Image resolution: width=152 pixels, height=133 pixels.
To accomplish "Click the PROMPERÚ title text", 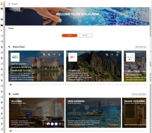I will coord(74,70).
